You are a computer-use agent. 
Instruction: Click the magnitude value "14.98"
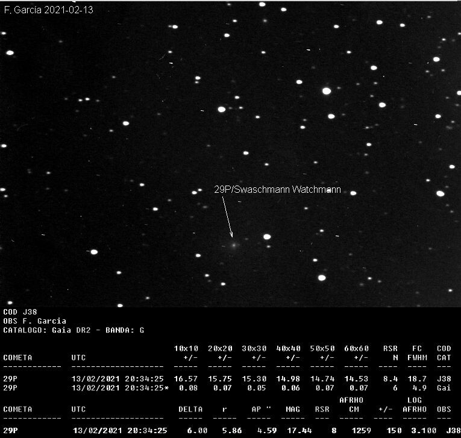pyautogui.click(x=288, y=379)
